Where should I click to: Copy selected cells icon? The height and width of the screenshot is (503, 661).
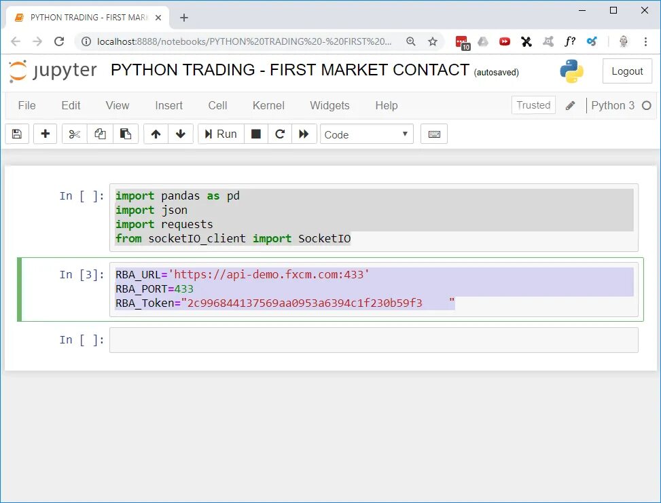click(100, 134)
